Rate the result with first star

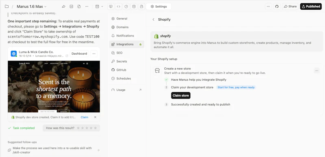click(78, 128)
